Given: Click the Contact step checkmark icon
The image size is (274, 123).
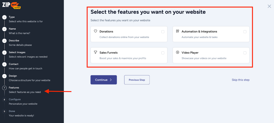Looking at the screenshot, I should point(4,64).
